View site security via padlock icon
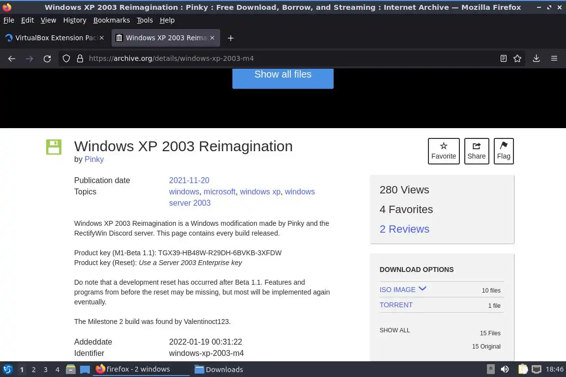 pos(80,58)
